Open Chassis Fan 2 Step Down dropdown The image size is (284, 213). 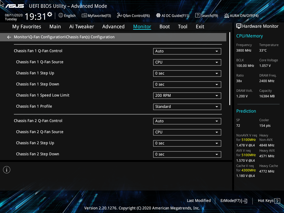pos(187,154)
